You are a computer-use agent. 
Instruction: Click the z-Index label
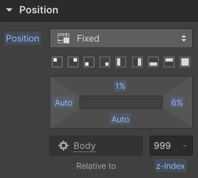tap(170, 166)
